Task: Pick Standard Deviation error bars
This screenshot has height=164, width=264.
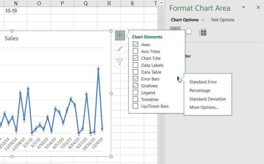Action: (207, 99)
